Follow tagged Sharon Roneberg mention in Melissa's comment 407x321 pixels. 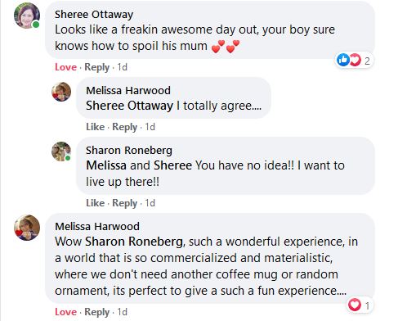(134, 242)
